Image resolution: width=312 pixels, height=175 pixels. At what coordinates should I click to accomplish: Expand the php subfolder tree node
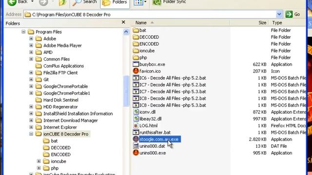[39, 168]
